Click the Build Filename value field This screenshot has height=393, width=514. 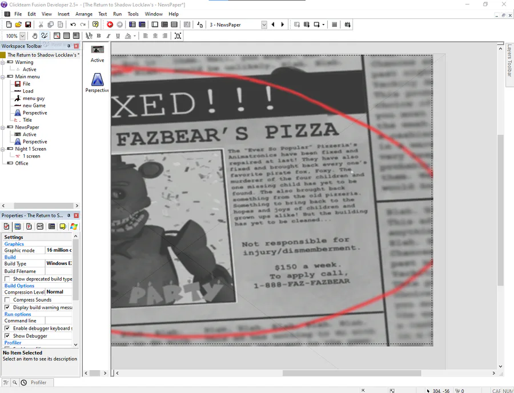[59, 271]
